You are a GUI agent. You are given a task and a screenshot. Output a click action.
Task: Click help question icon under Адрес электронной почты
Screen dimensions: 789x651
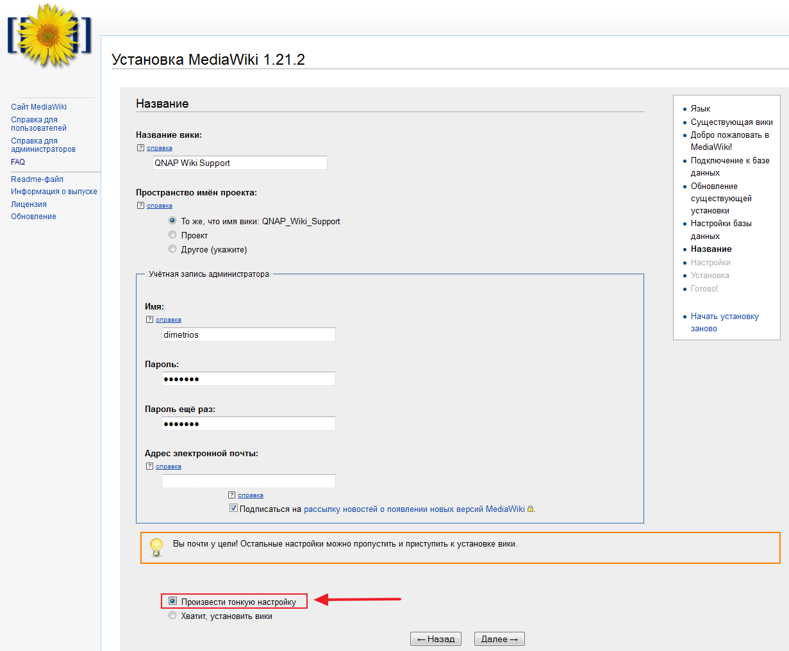tap(149, 466)
